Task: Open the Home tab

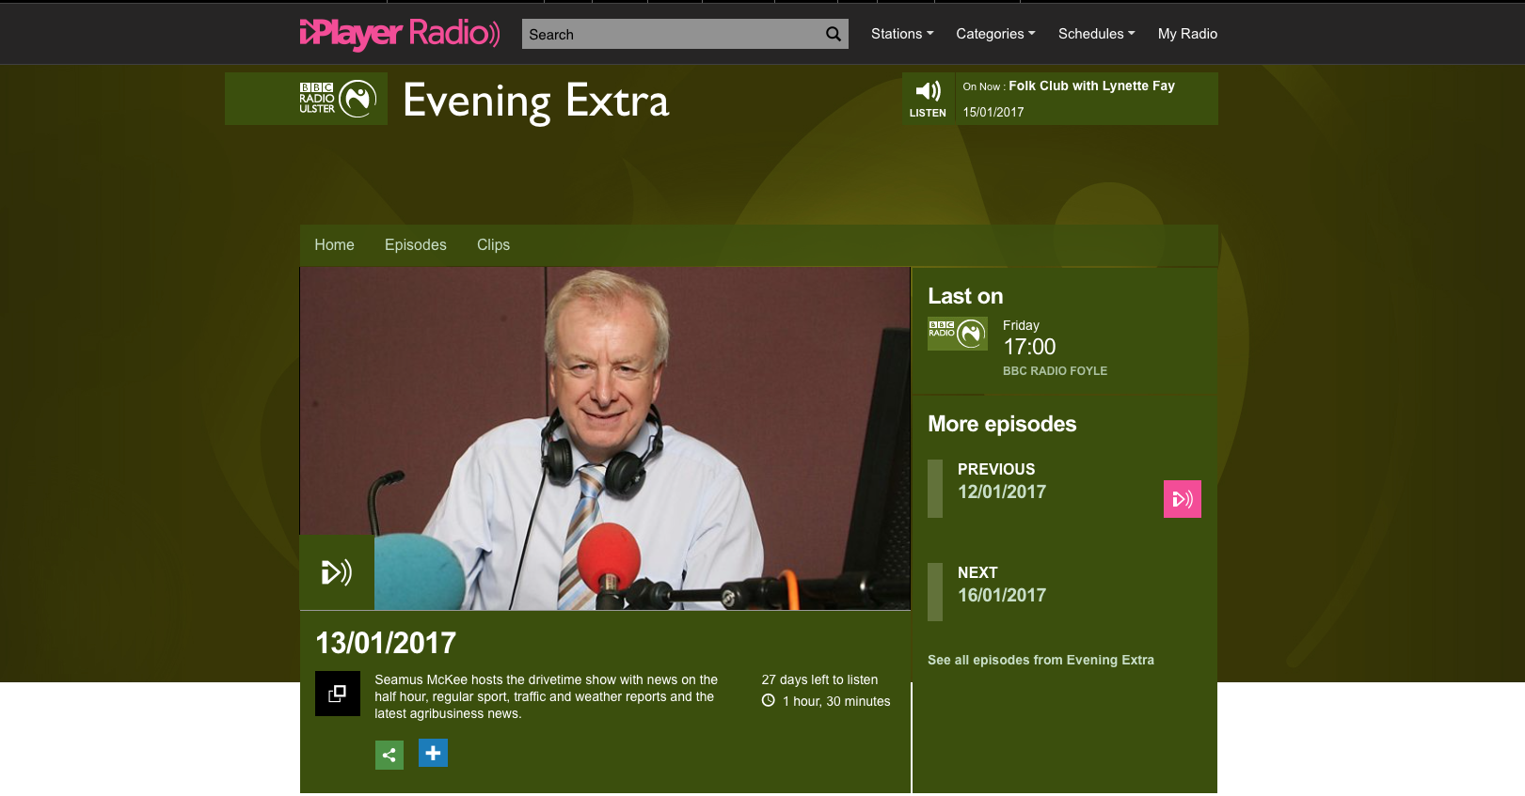Action: tap(334, 244)
